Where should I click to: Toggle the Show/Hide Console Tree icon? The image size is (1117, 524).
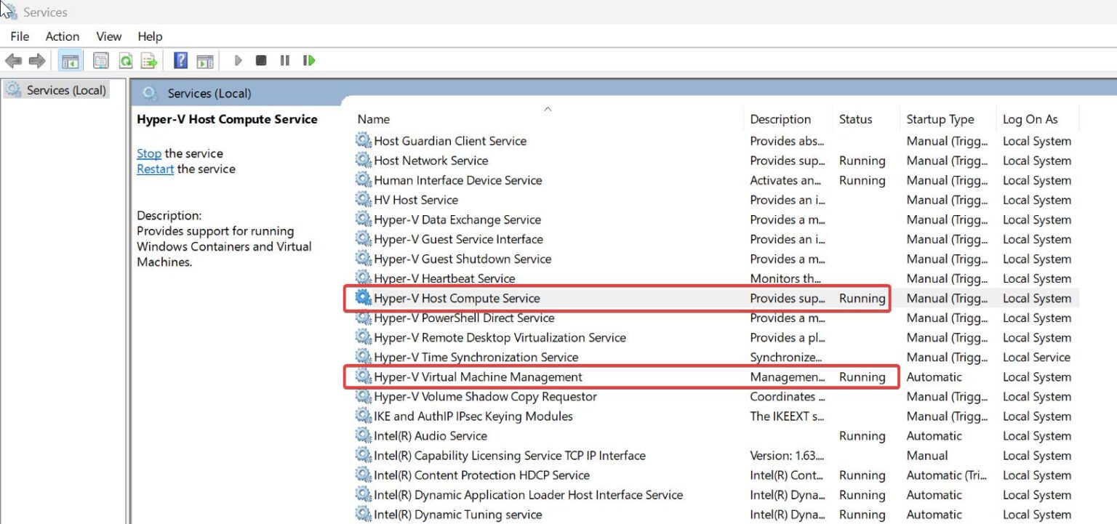point(70,60)
